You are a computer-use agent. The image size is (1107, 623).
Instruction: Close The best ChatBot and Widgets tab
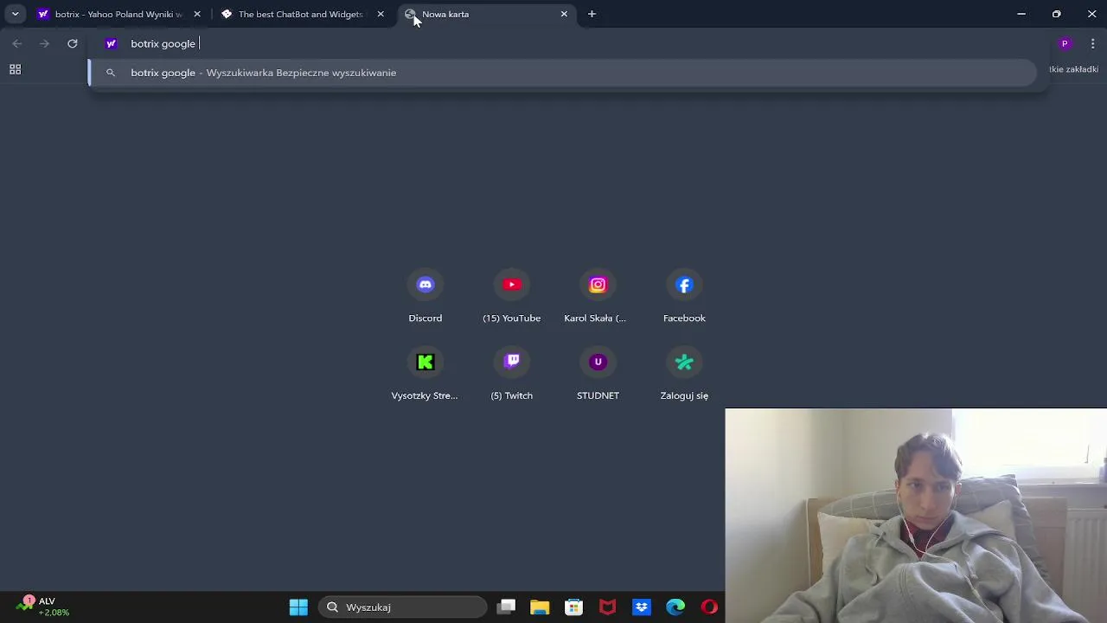coord(381,14)
